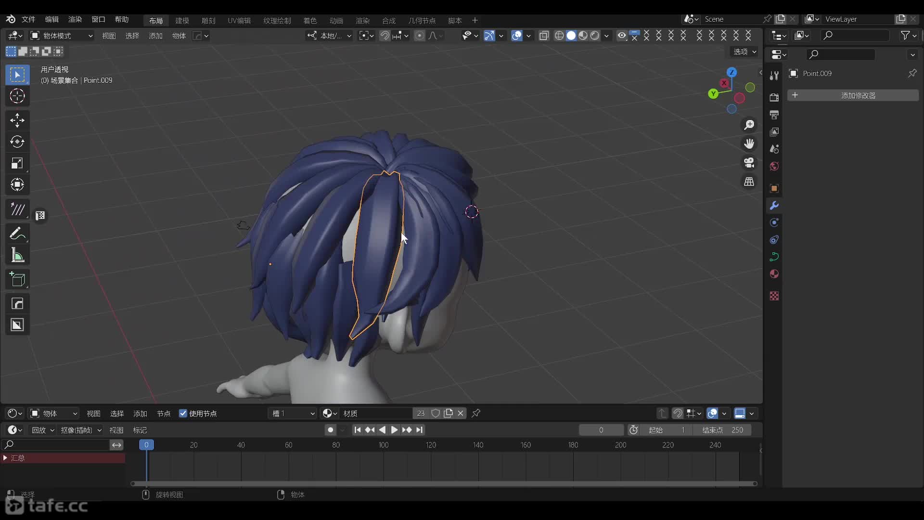Open the shading options dropdown arrow

tap(606, 36)
